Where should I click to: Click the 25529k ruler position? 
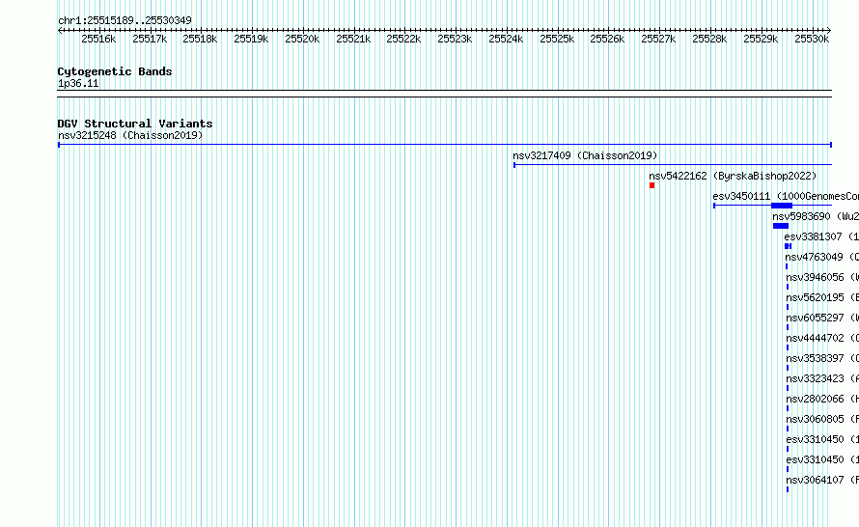click(761, 39)
